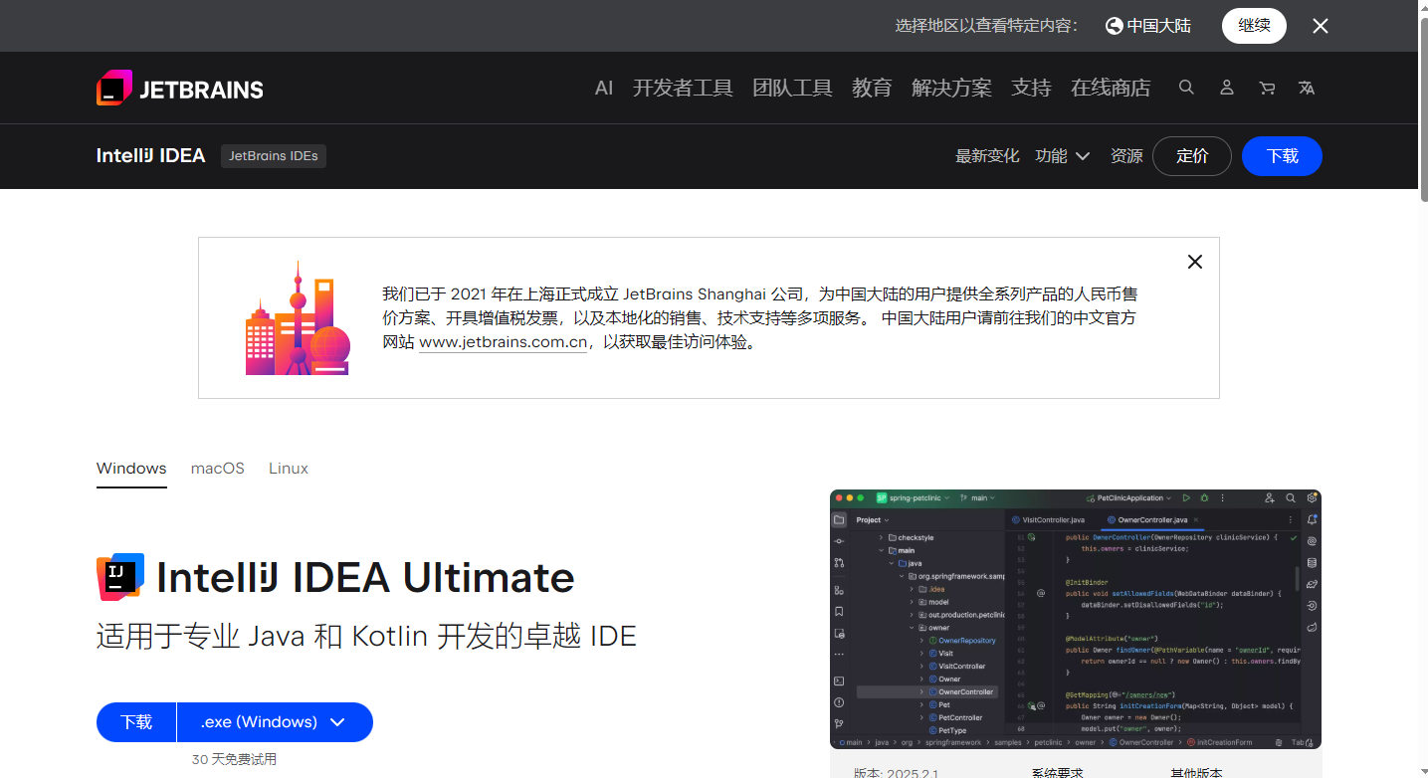Viewport: 1428px width, 778px height.
Task: Click the JetBrains IDEs badge
Action: pyautogui.click(x=273, y=156)
